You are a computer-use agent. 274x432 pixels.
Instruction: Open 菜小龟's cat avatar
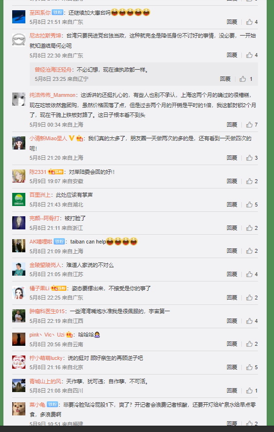click(x=19, y=409)
